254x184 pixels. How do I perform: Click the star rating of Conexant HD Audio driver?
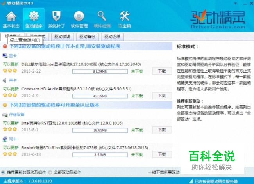pyautogui.click(x=10, y=95)
